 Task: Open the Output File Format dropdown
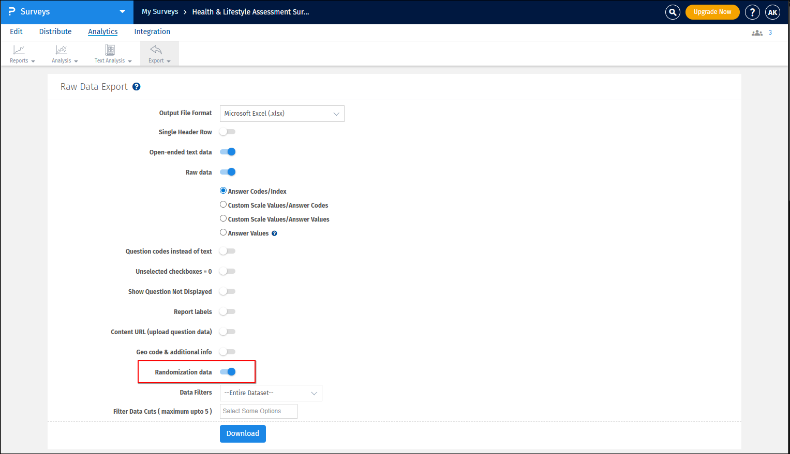(282, 113)
